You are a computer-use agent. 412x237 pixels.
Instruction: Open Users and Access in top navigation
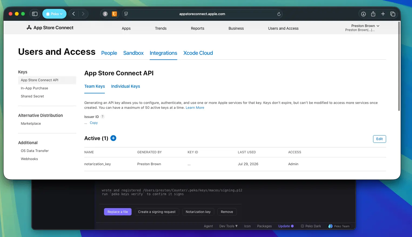[283, 28]
